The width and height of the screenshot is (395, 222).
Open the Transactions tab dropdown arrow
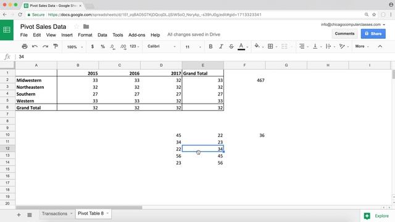(72, 214)
